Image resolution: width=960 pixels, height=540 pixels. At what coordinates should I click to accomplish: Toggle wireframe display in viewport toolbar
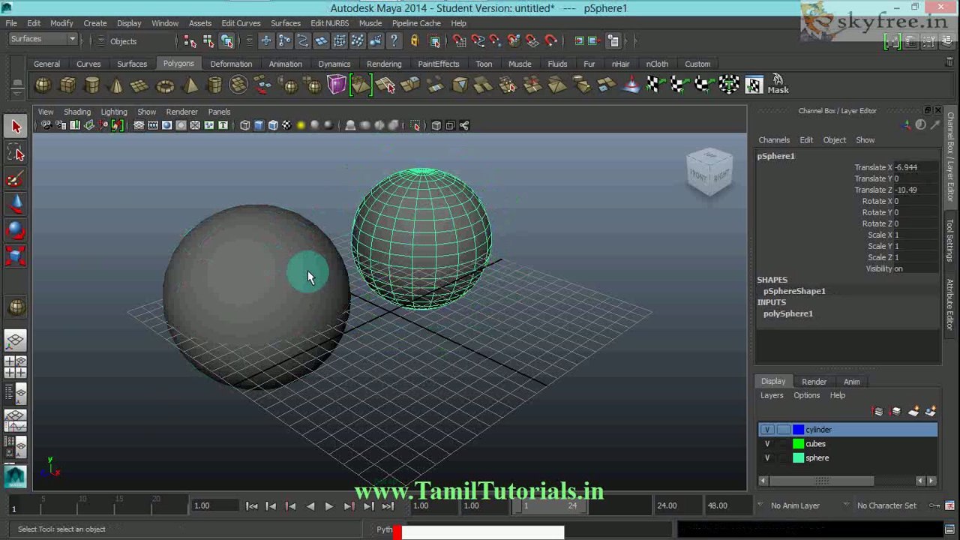pos(244,125)
